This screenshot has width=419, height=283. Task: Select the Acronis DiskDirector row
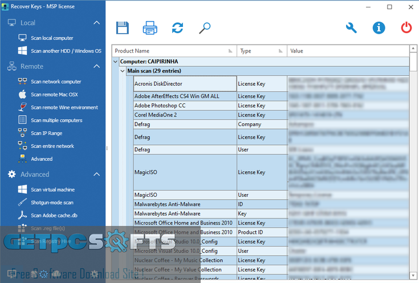(271, 84)
